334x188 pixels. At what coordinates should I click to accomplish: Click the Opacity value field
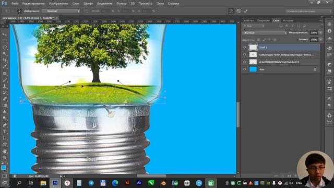pyautogui.click(x=314, y=32)
